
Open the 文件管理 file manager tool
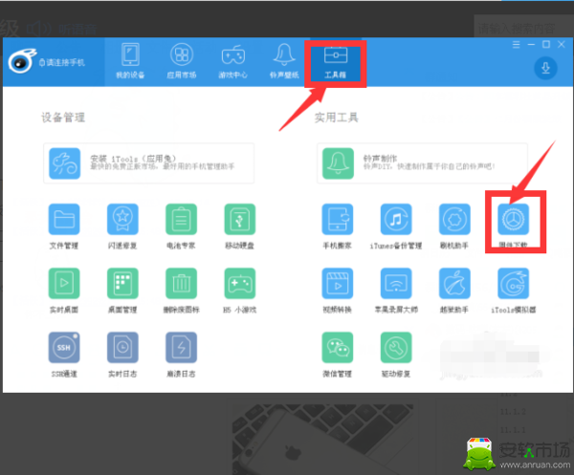pyautogui.click(x=64, y=220)
